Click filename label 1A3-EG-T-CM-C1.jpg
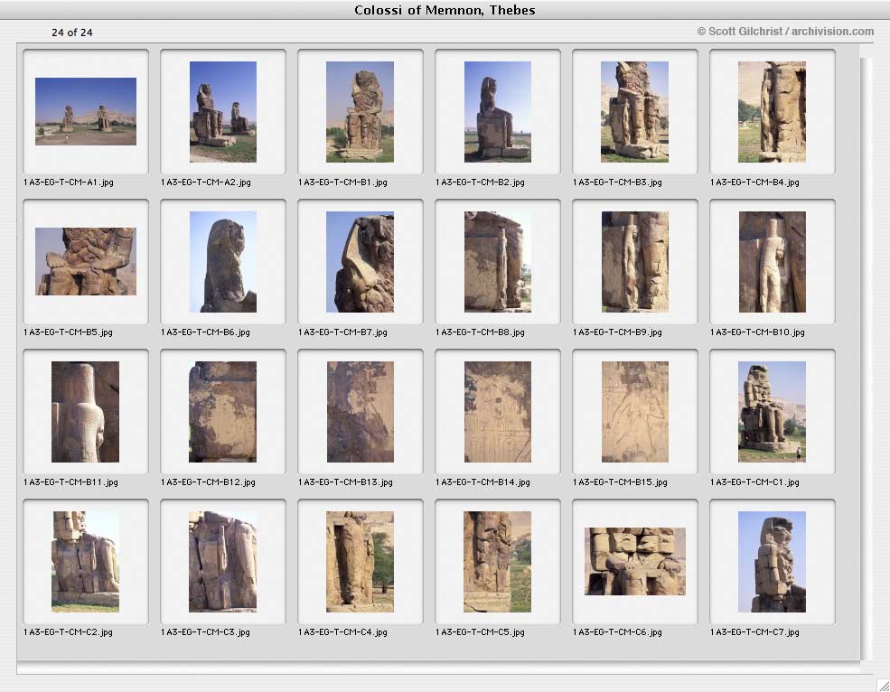This screenshot has height=692, width=890. 754,482
